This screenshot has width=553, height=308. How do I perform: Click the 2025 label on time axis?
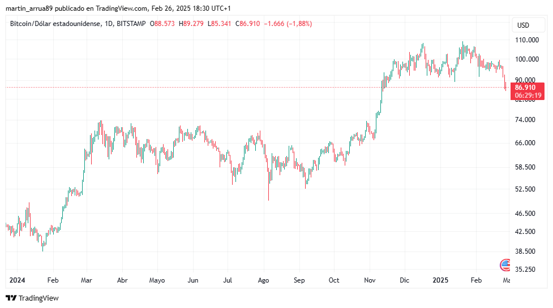[x=440, y=280]
